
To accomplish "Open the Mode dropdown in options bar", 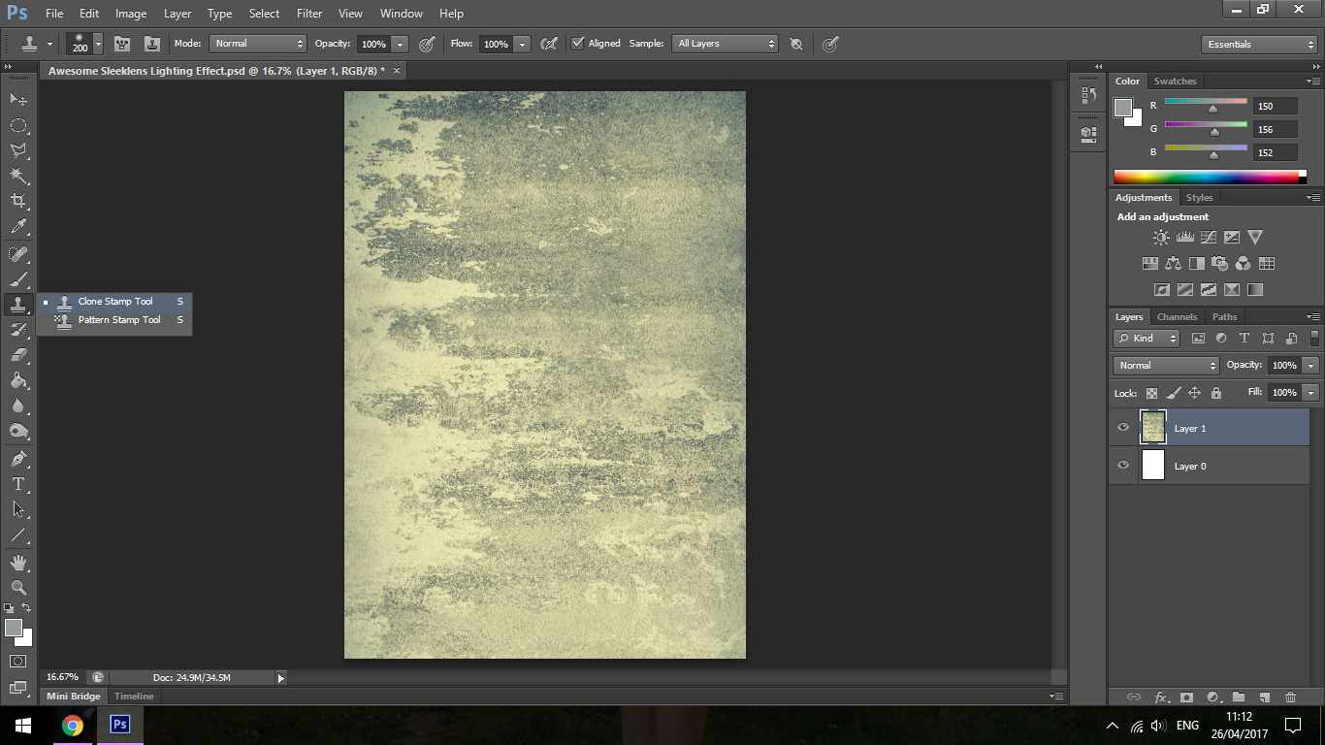I will (x=258, y=44).
